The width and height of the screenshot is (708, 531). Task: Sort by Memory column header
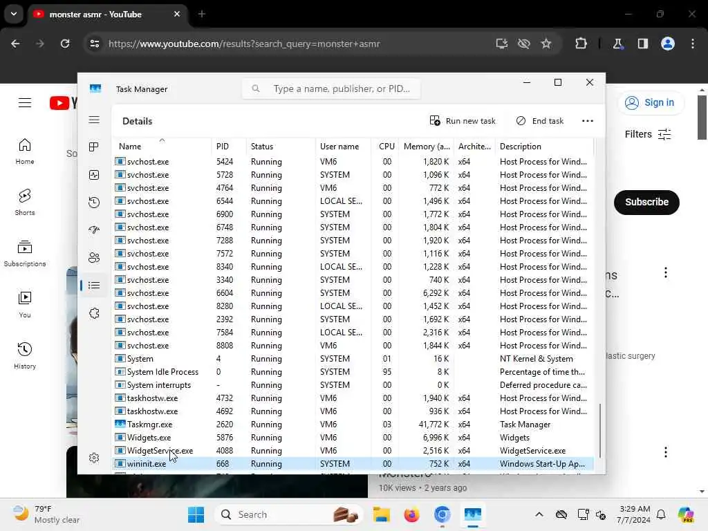[426, 147]
